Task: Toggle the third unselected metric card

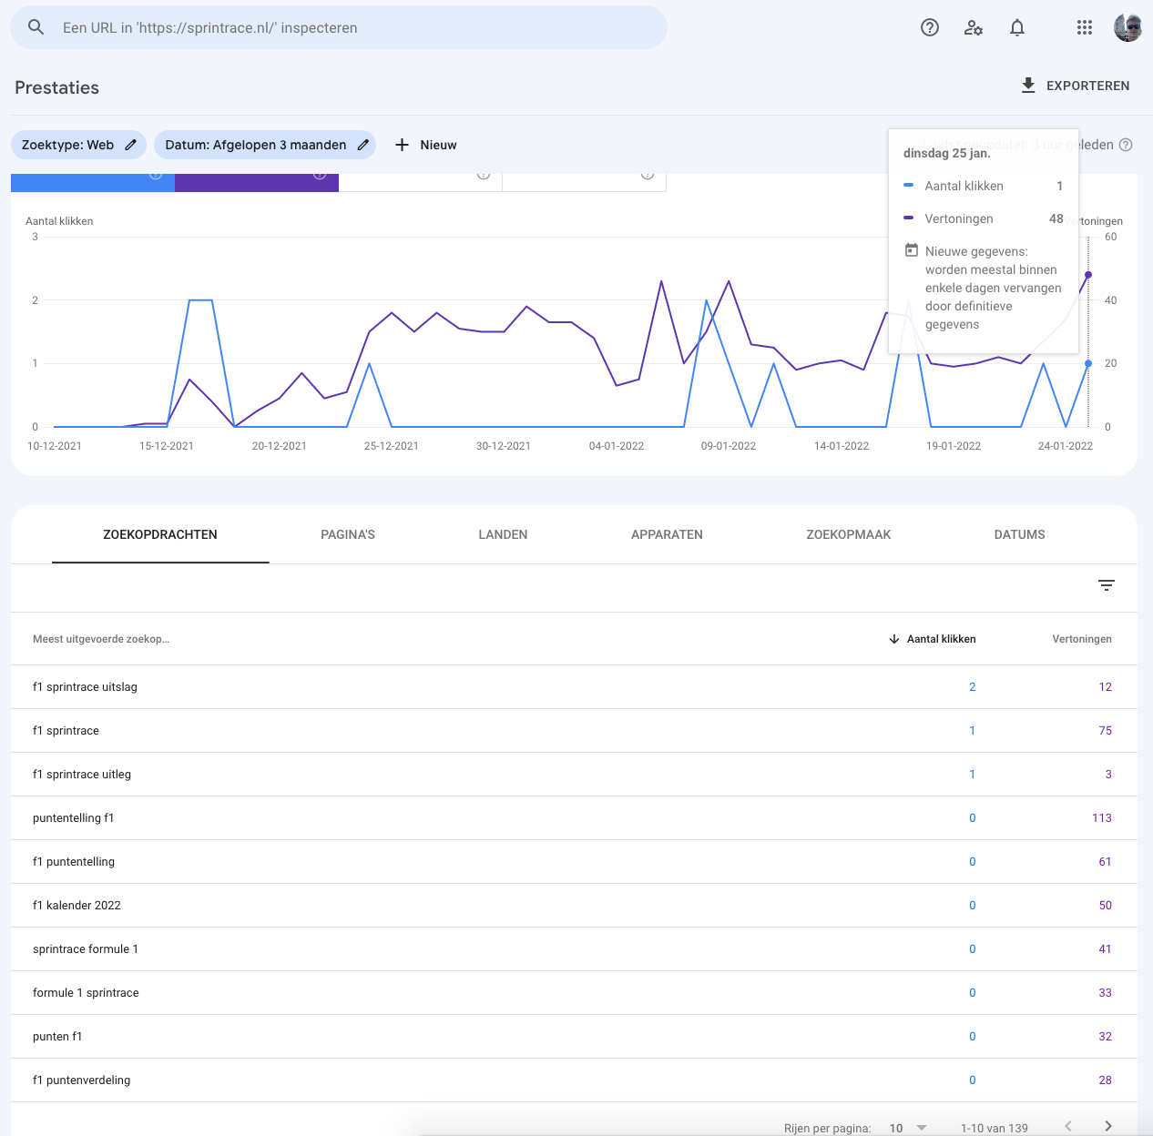Action: 421,182
